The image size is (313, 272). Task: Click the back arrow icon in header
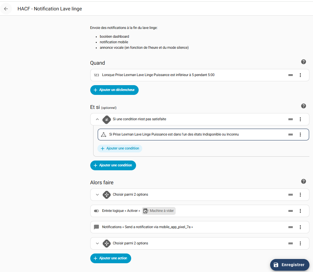[6, 9]
